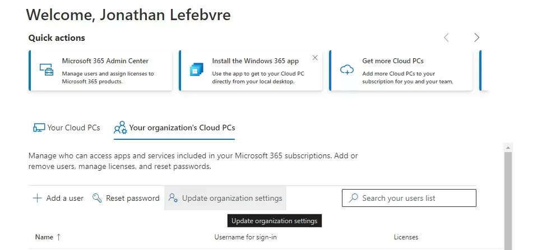Click the scroll up arrow on the scrollbar
The width and height of the screenshot is (542, 250).
pos(508,148)
